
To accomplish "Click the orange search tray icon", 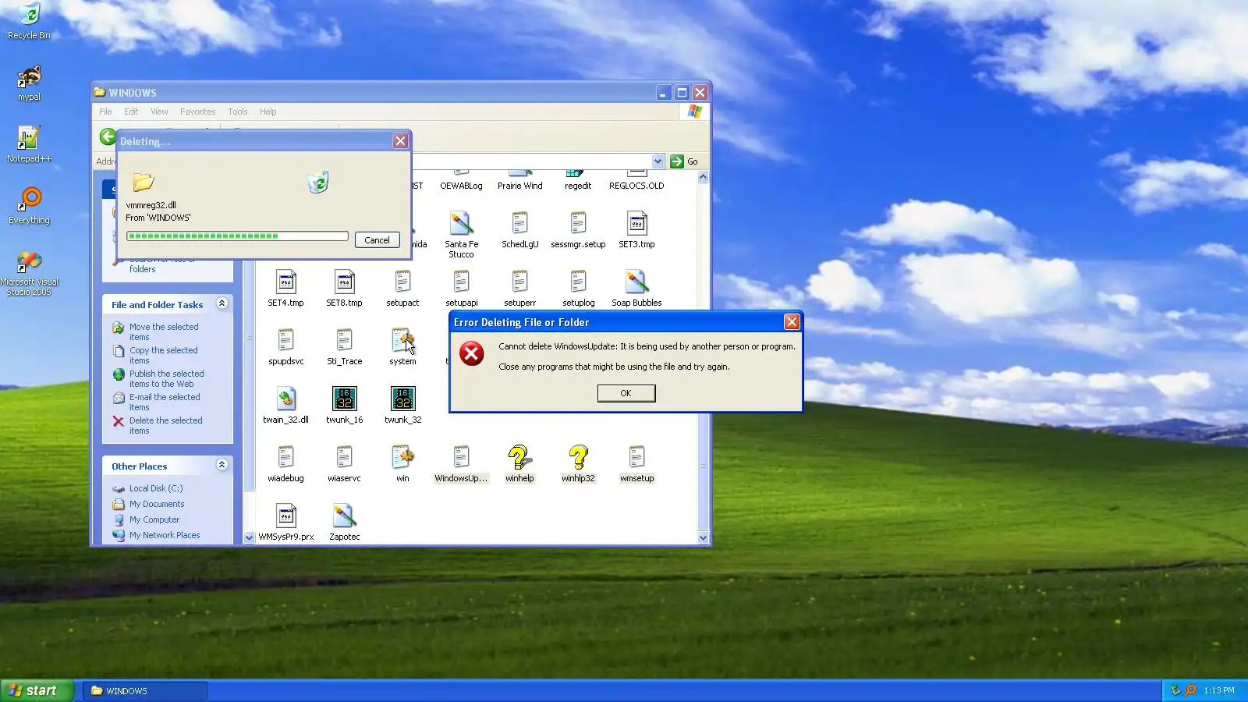I will pos(1190,690).
